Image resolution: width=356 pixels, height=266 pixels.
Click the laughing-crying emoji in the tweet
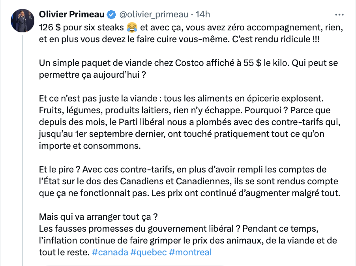tap(132, 28)
